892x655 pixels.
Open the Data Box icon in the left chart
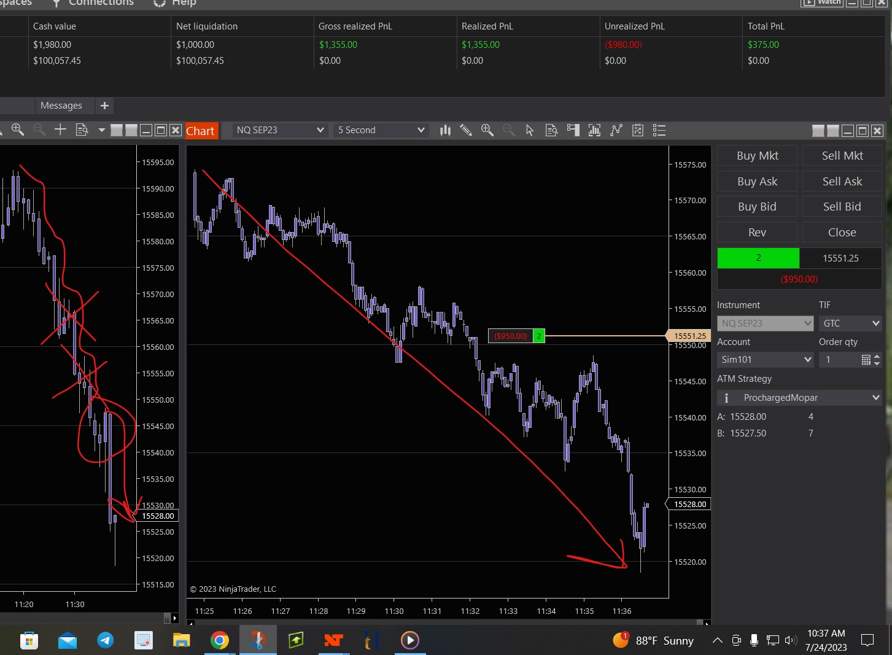[82, 130]
